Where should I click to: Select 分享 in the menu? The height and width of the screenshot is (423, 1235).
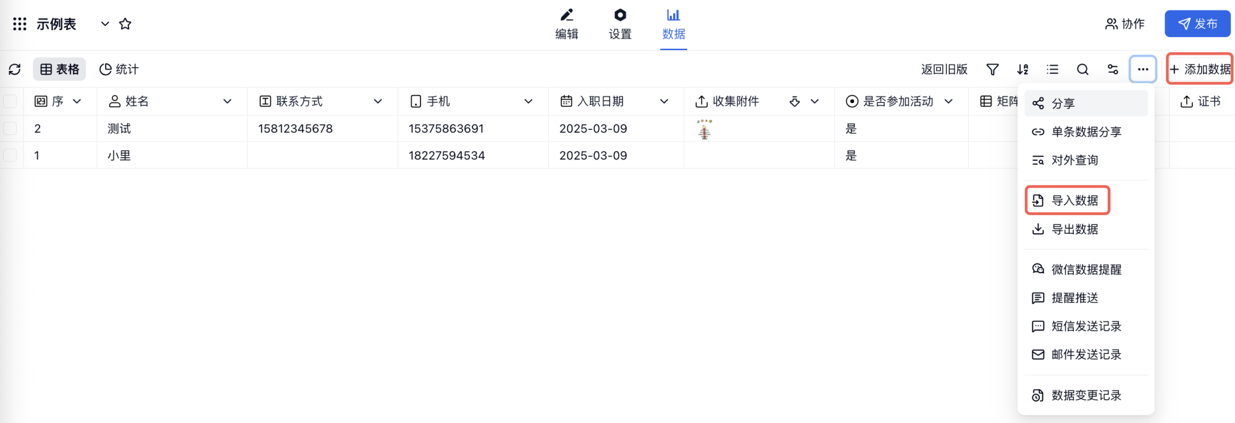click(1086, 104)
